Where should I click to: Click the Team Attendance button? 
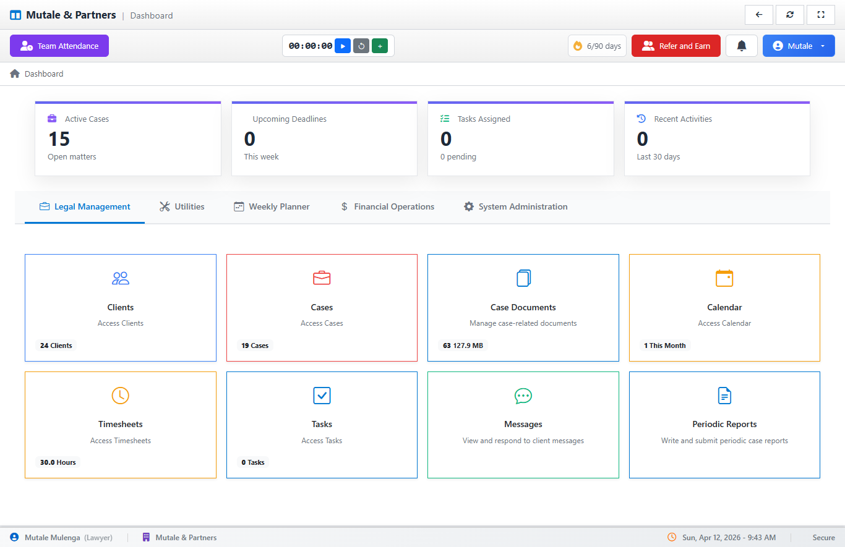(59, 45)
